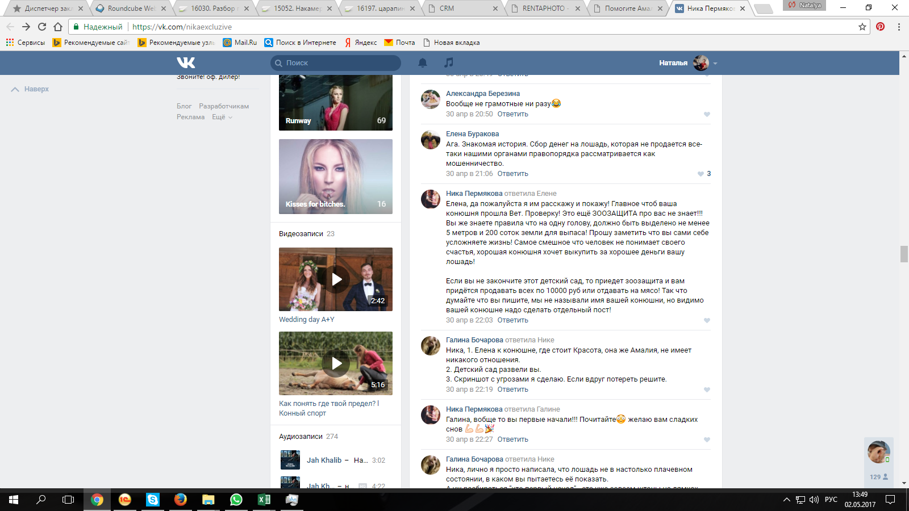Screen dimensions: 909x511
Task: Open the notifications bell icon
Action: coord(423,62)
